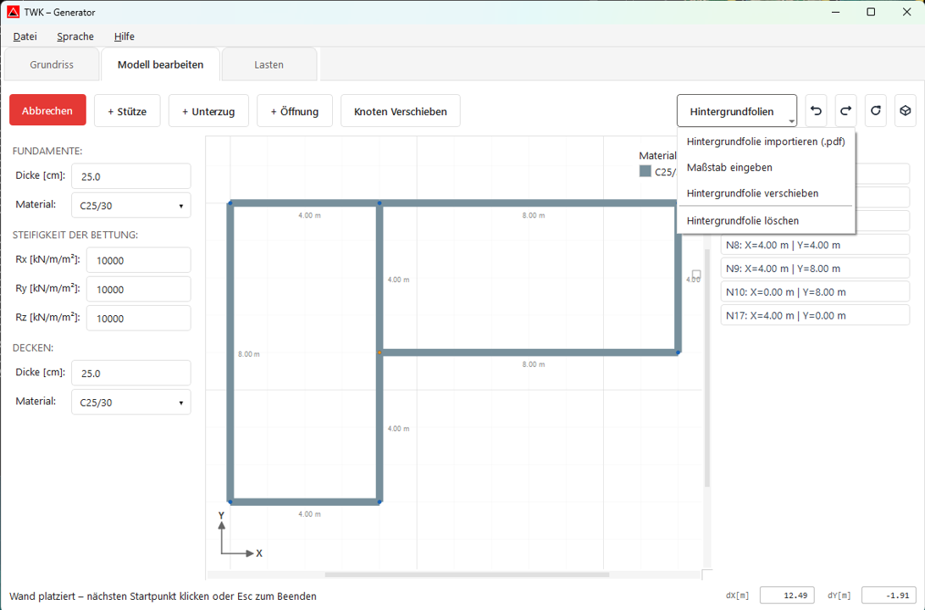Click the red TWK logo icon

coord(12,12)
